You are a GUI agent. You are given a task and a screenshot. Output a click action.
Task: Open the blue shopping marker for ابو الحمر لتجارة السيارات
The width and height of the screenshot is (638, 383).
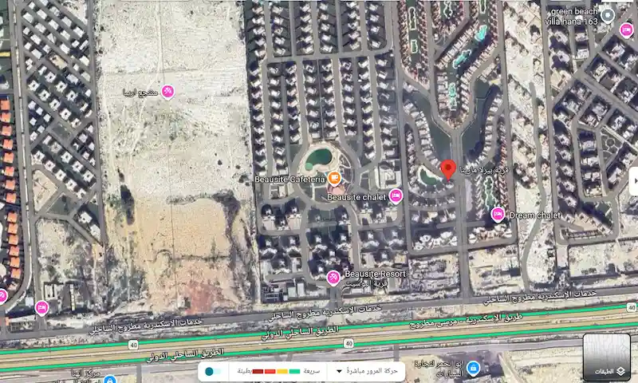point(473,369)
